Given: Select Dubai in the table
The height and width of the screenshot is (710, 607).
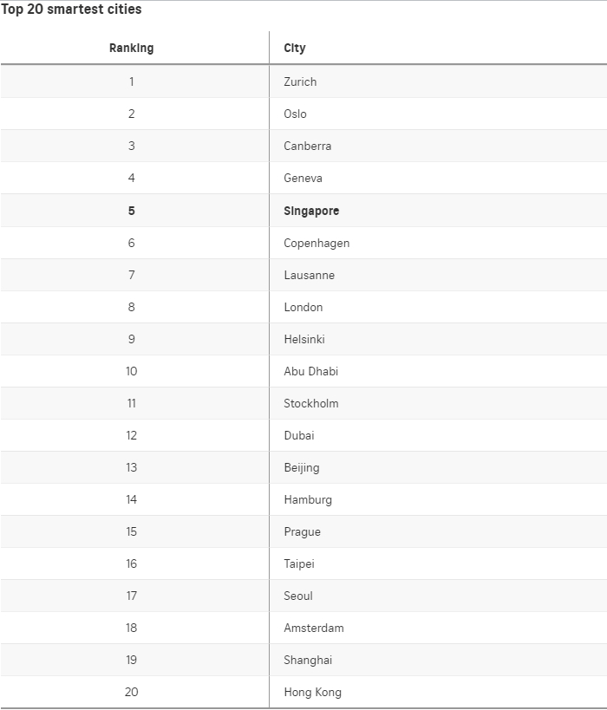Looking at the screenshot, I should pos(299,435).
